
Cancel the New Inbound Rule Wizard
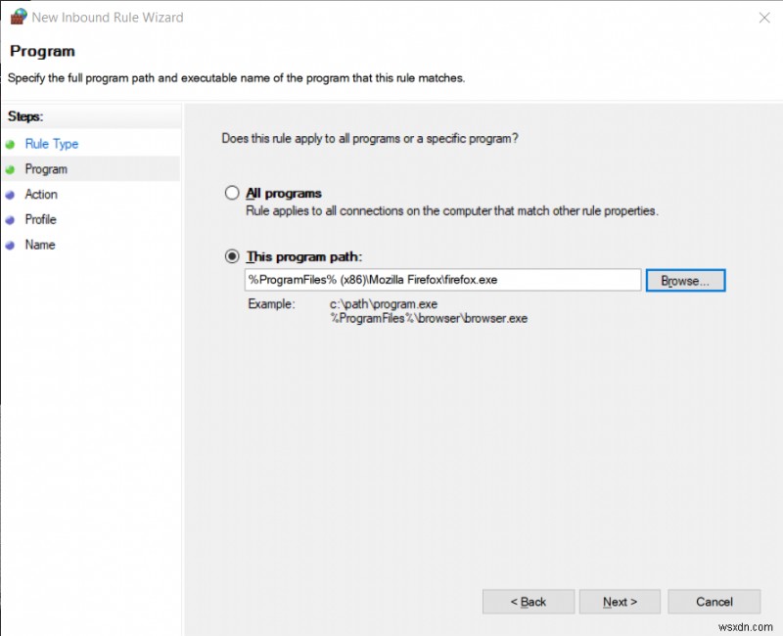coord(714,602)
